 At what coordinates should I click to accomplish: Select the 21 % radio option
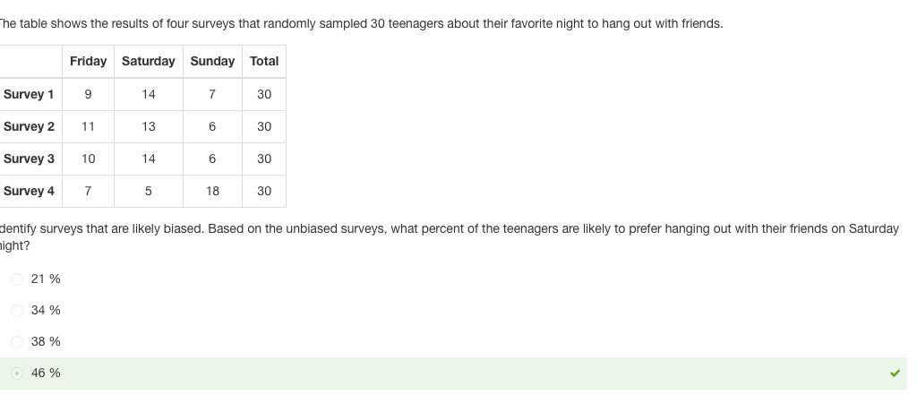tap(17, 279)
